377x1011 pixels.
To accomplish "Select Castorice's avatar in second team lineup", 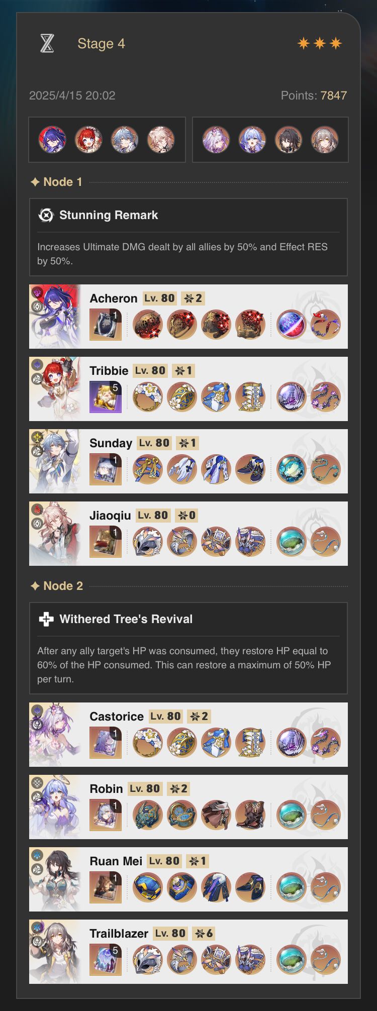I will 216,140.
